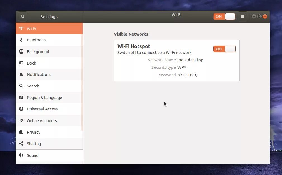Click the Online Accounts plug icon
This screenshot has height=175, width=282.
tap(21, 120)
